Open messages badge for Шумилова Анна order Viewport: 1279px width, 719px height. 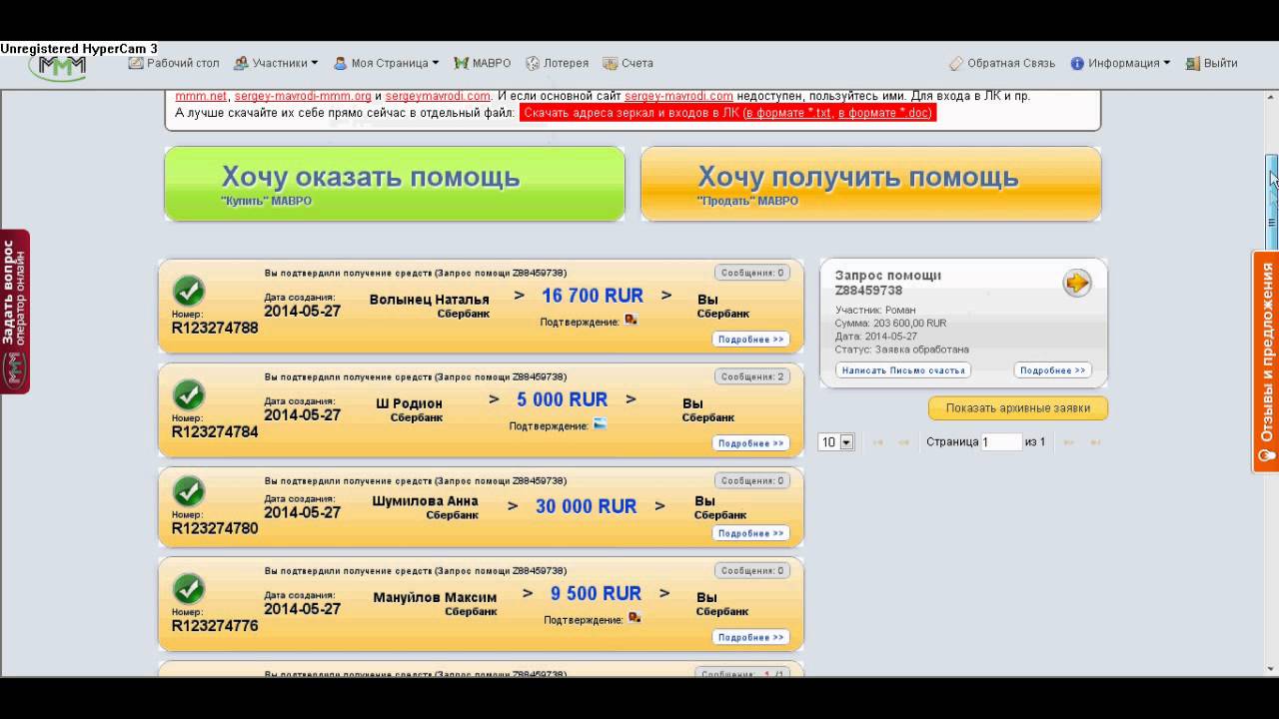(751, 480)
